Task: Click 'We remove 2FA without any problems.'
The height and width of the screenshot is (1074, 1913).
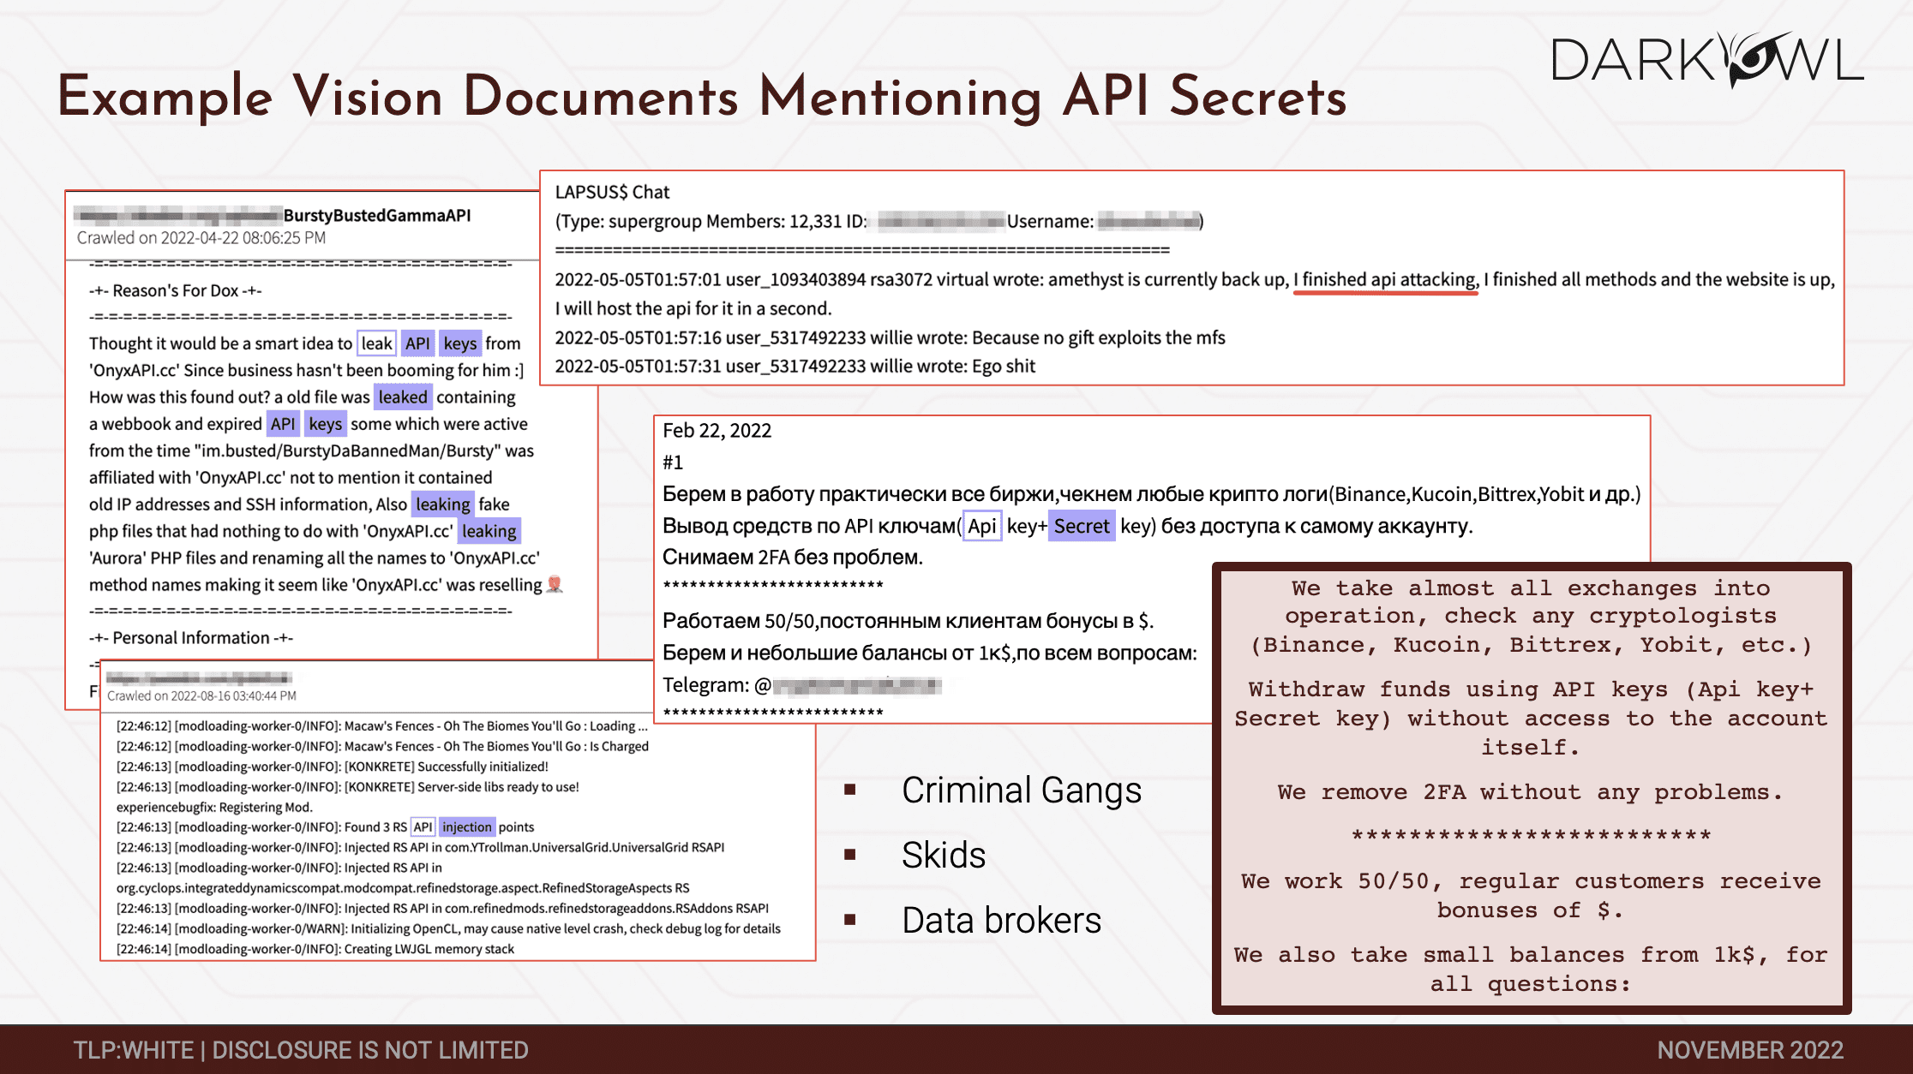Action: (1531, 792)
